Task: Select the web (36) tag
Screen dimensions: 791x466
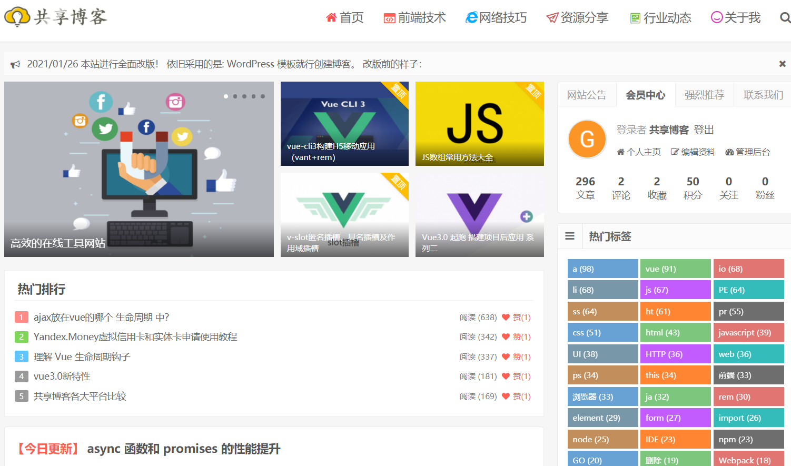Action: 749,354
